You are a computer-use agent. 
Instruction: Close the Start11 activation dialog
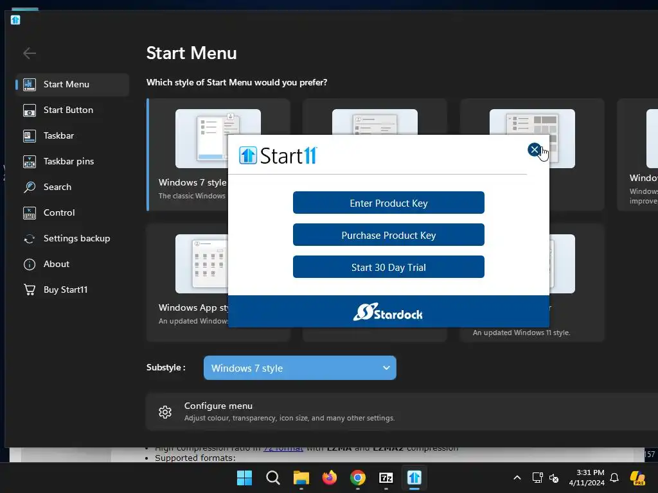click(x=534, y=150)
